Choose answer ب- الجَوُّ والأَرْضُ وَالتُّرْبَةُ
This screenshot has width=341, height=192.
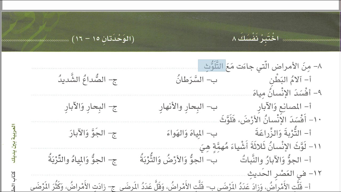178,160
